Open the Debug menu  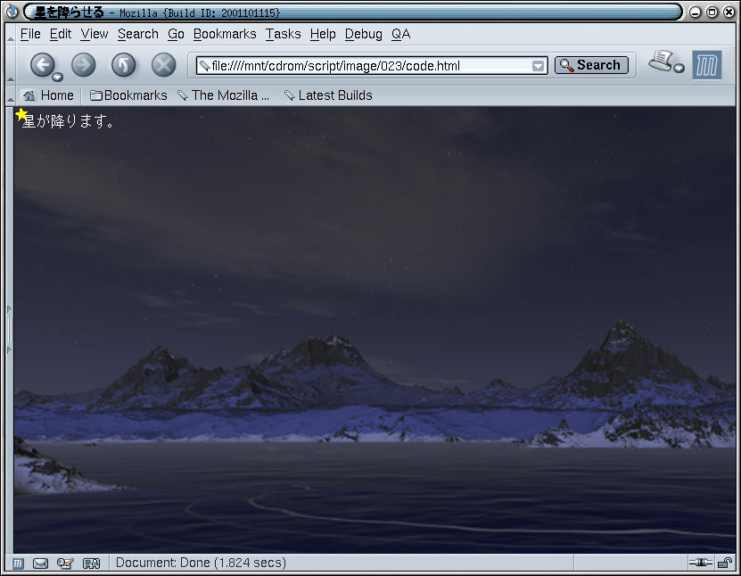(x=364, y=34)
